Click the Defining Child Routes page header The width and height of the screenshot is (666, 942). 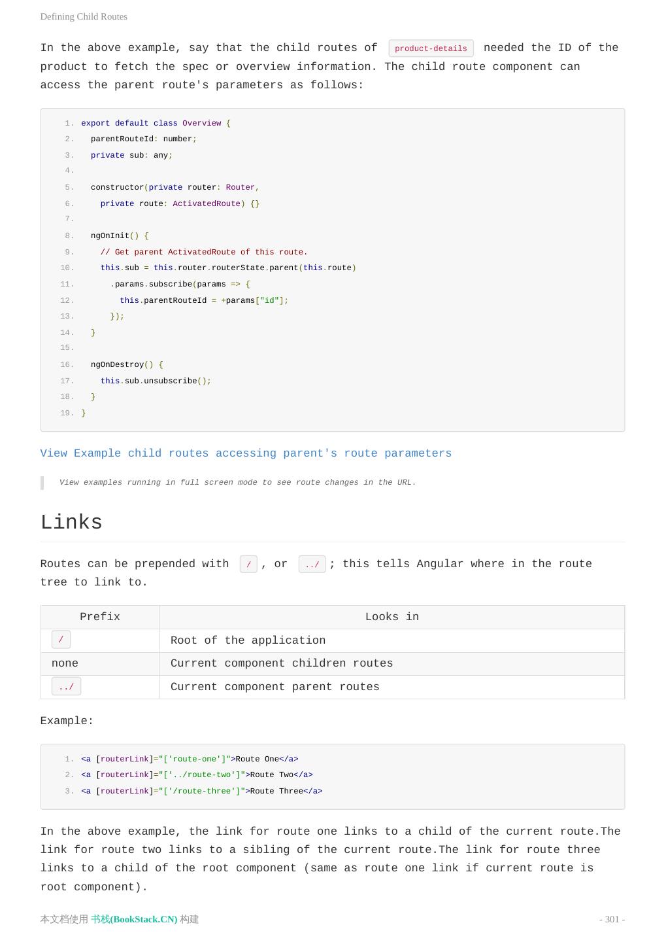(x=84, y=16)
